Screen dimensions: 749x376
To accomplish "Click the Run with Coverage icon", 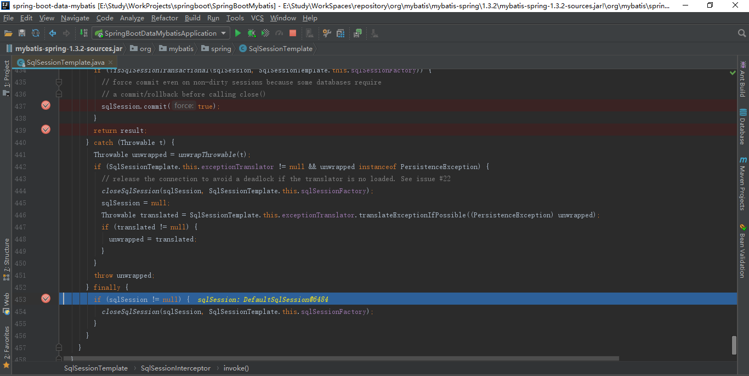I will coord(265,33).
